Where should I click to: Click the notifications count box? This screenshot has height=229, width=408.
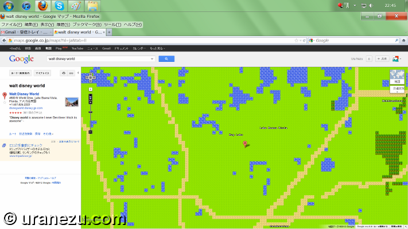point(369,59)
